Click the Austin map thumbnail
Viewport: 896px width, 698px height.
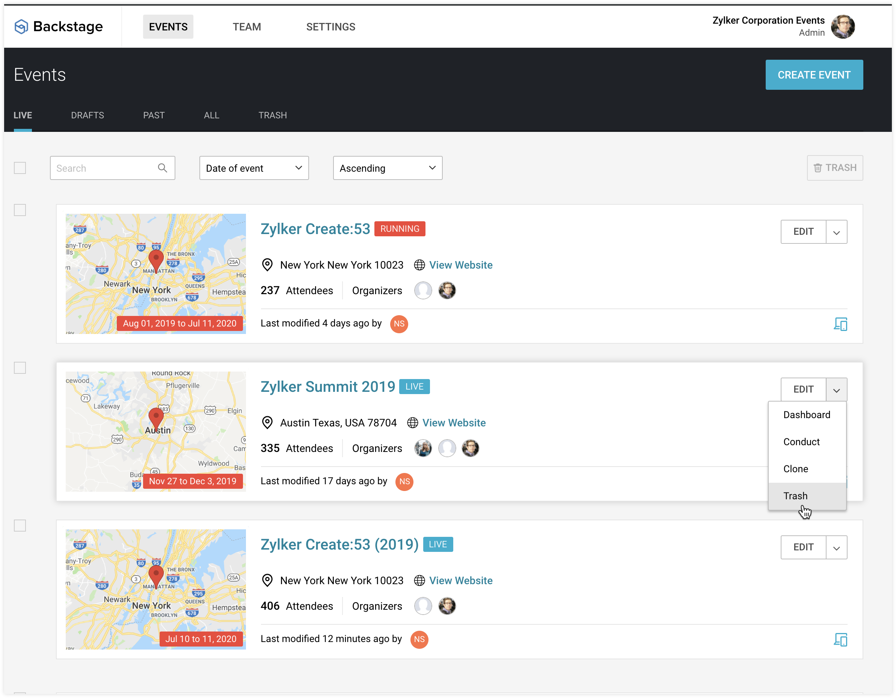[x=155, y=431]
